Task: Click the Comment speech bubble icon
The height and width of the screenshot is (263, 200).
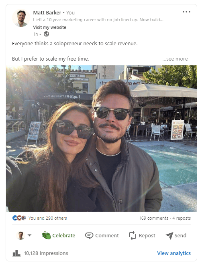Action: [89, 235]
